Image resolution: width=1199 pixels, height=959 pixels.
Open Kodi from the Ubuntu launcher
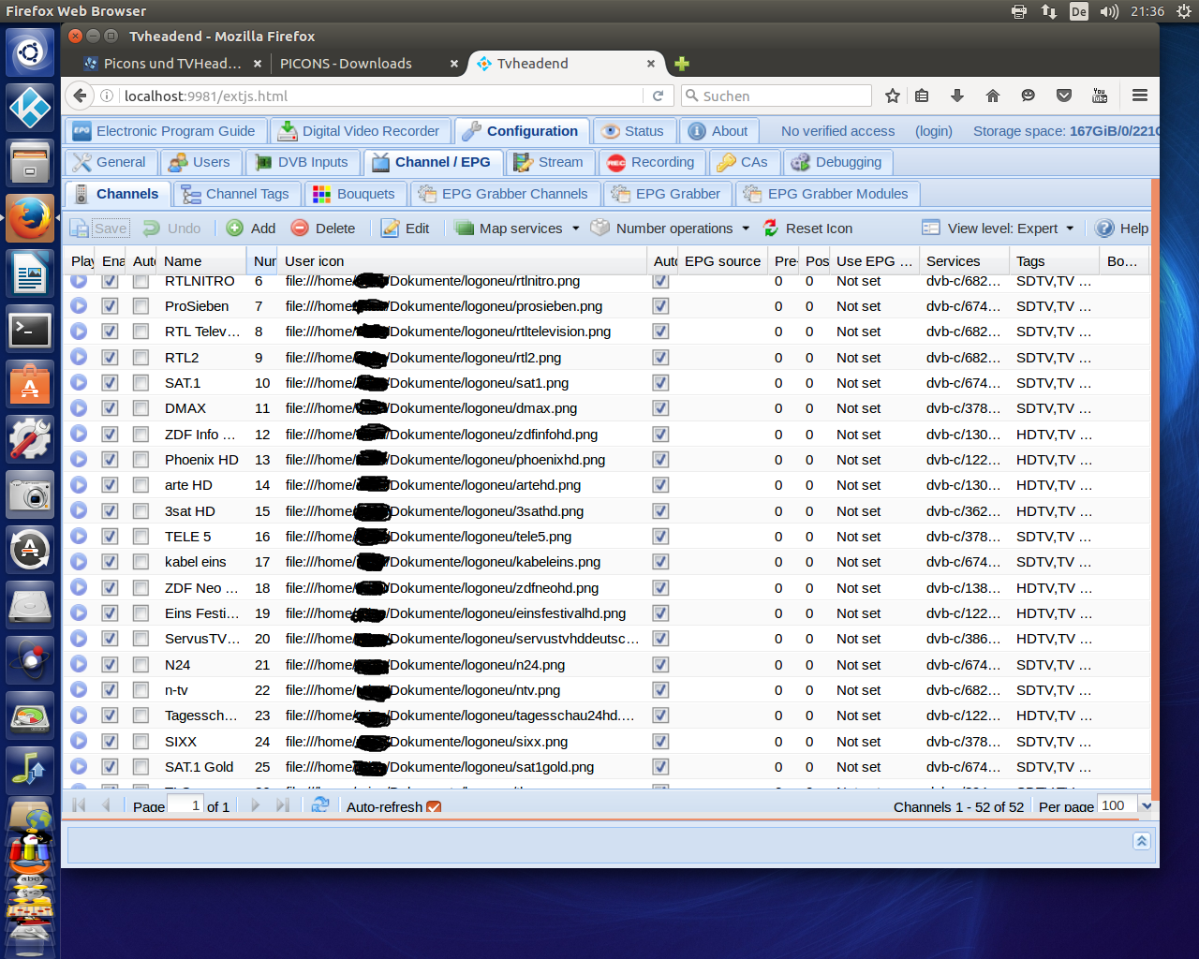[x=30, y=109]
